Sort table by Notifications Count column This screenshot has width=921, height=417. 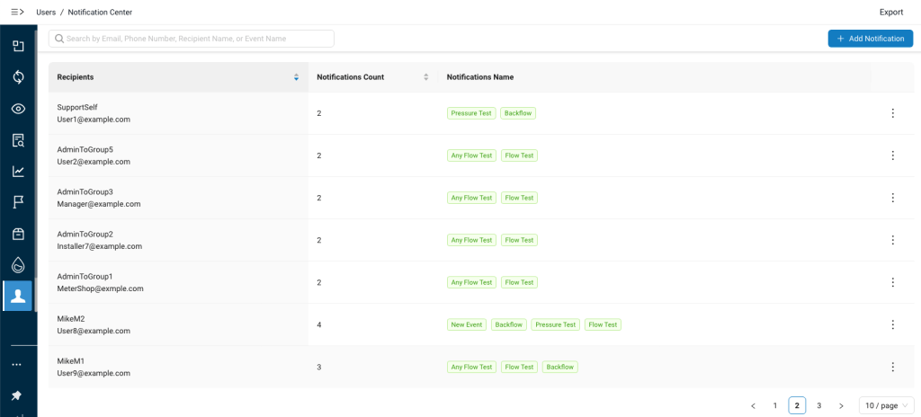(x=425, y=77)
